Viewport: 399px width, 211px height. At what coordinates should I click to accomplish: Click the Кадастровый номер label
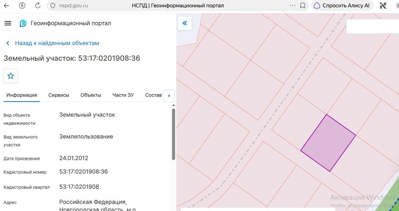pos(25,172)
